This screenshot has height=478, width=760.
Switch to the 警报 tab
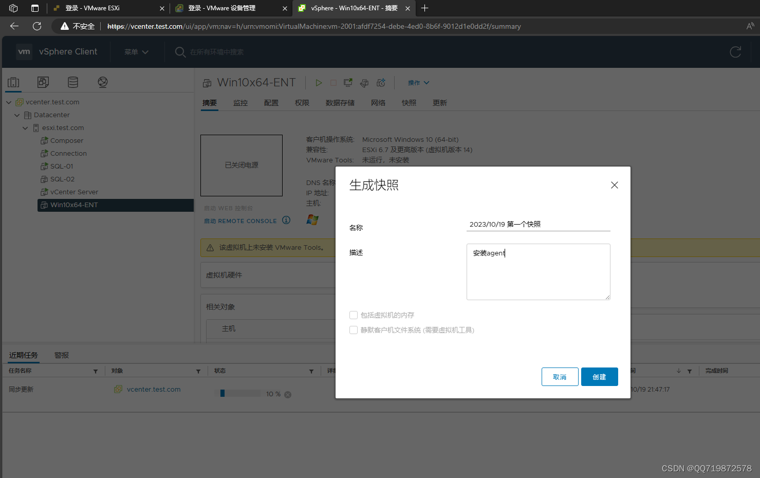[62, 355]
